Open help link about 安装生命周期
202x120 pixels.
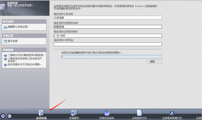[x=24, y=64]
